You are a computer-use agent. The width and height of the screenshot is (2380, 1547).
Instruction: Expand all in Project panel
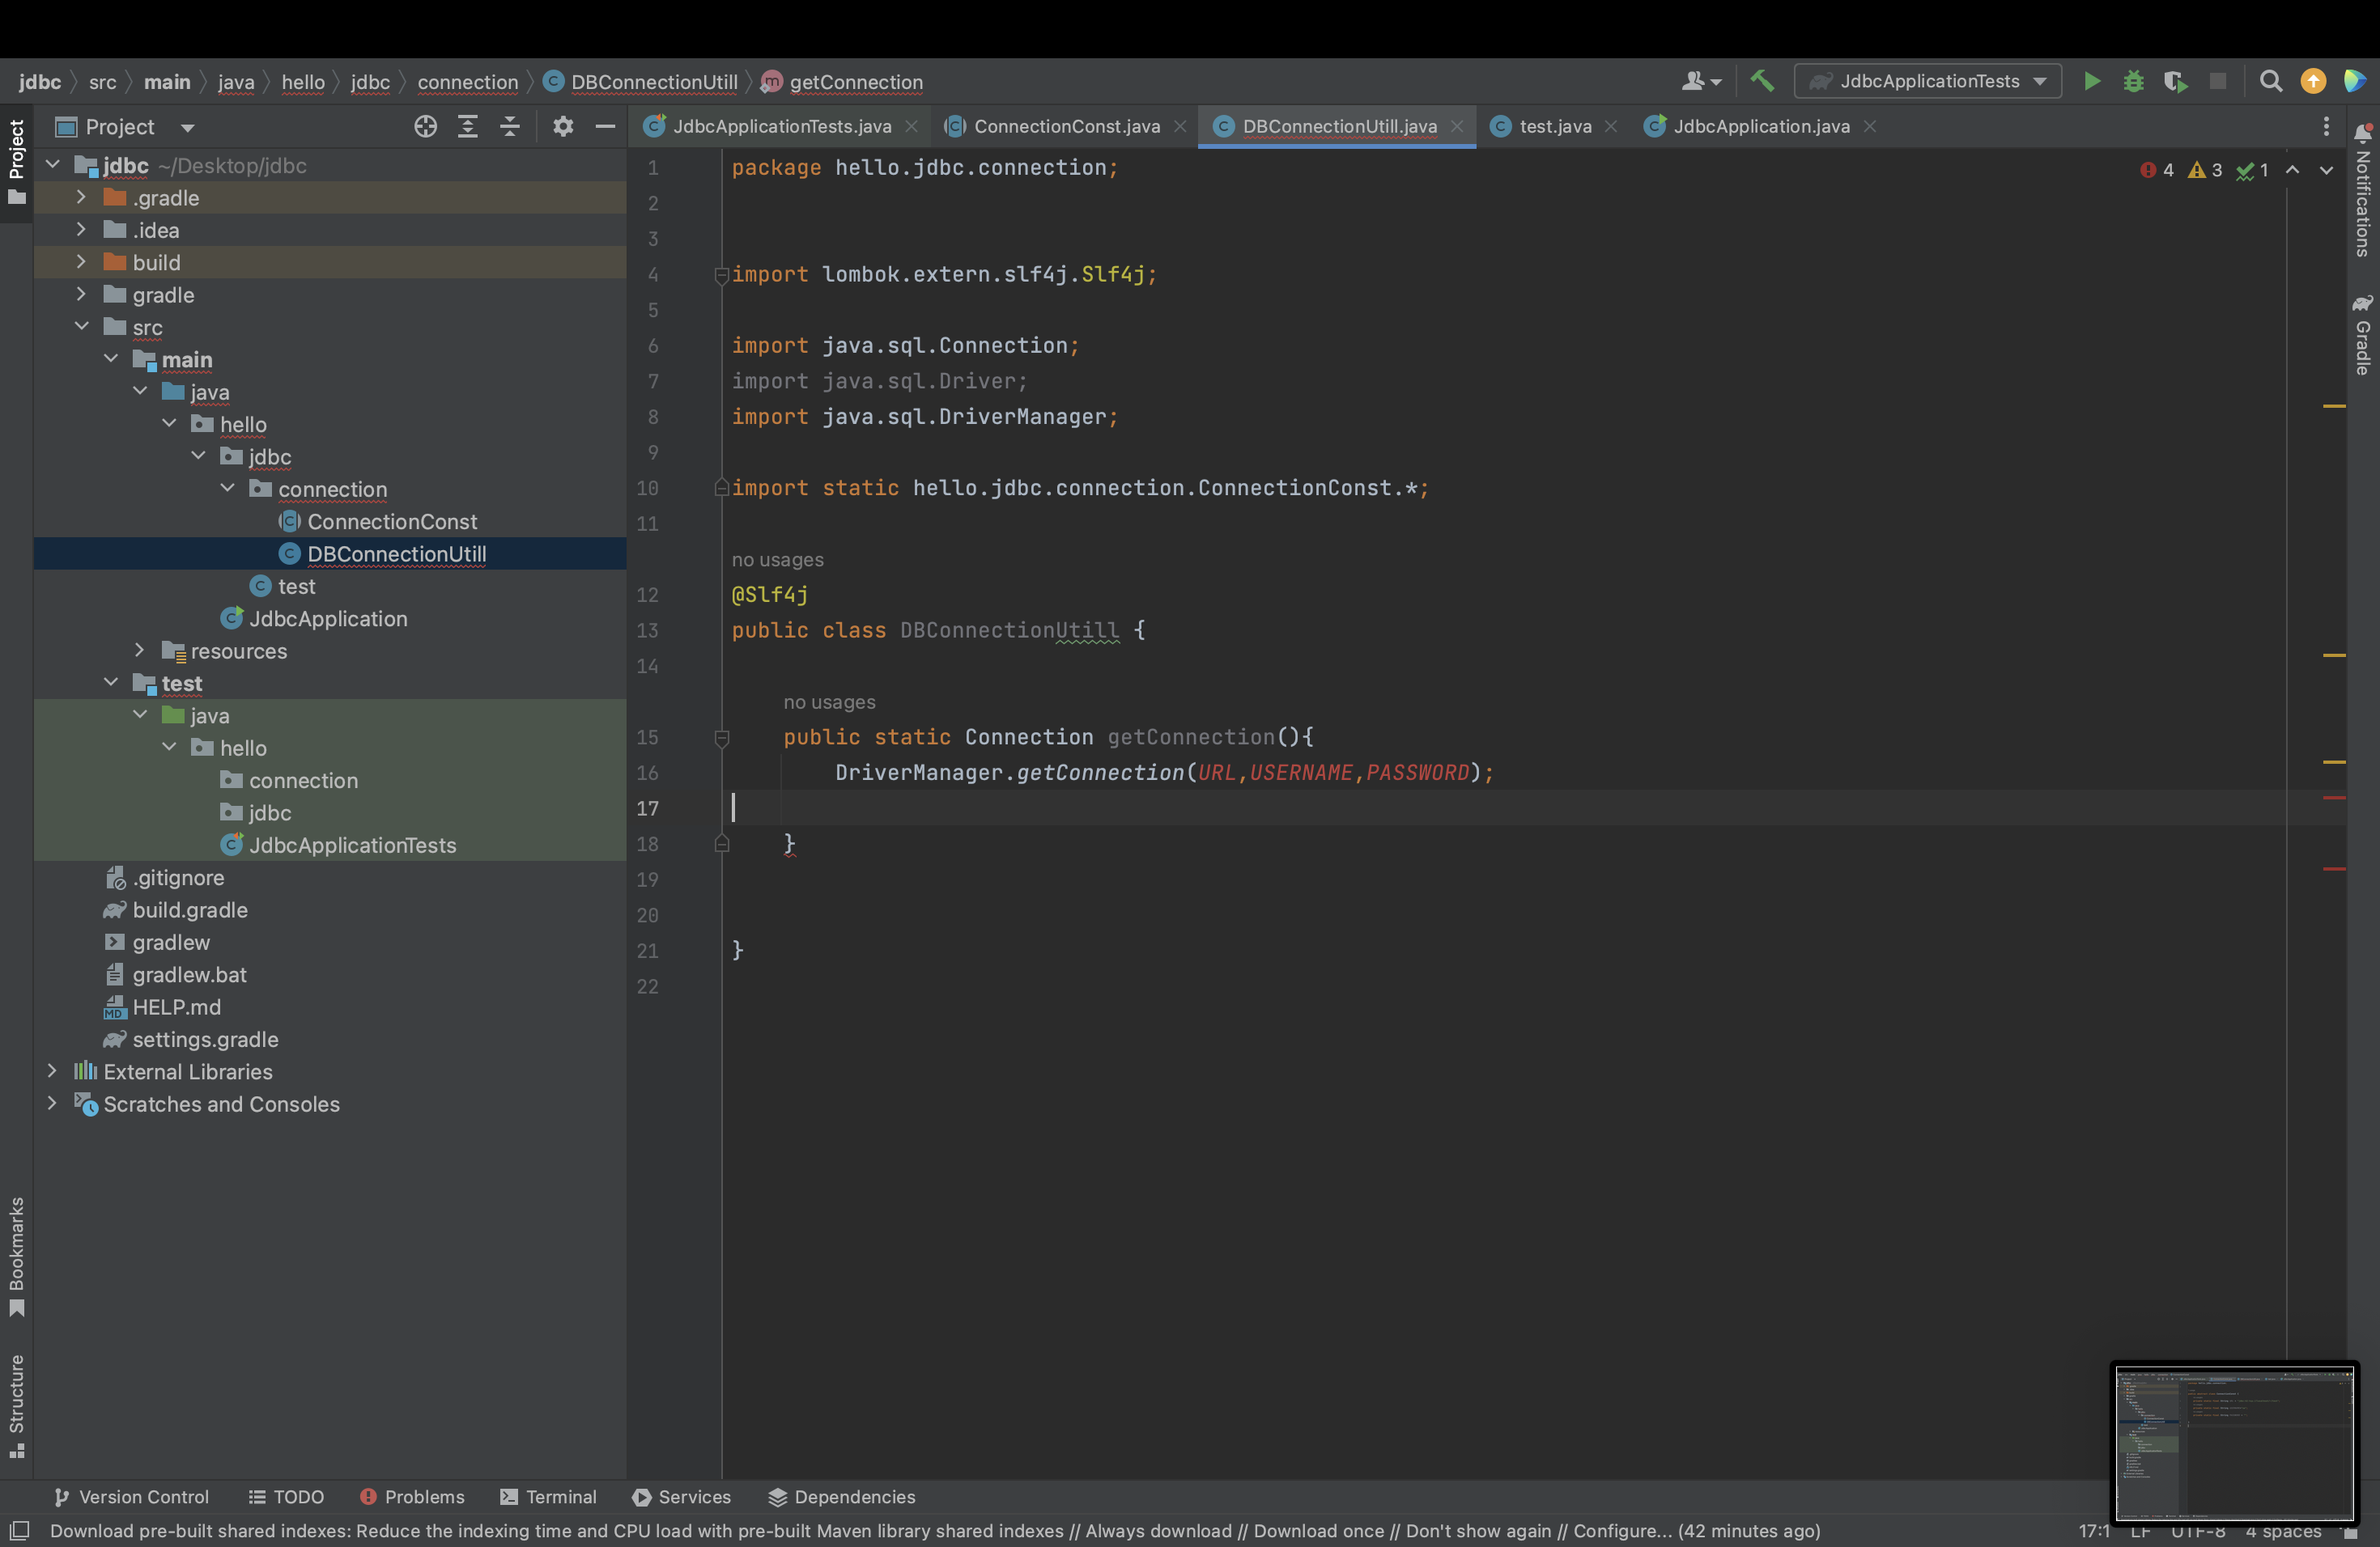[x=467, y=126]
